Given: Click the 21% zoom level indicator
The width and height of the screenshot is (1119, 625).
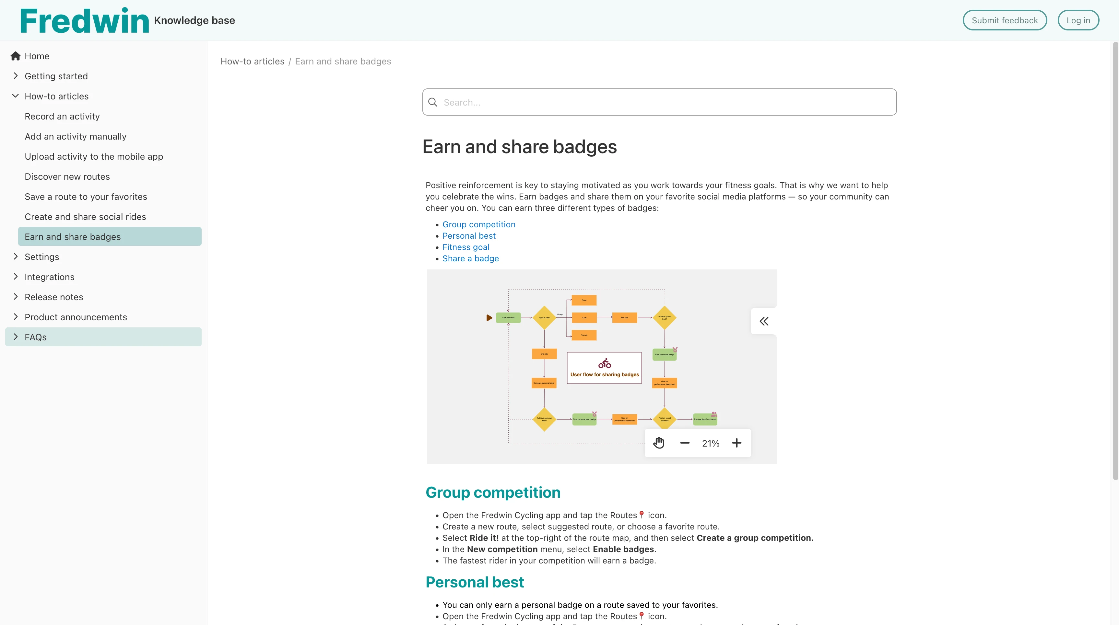Looking at the screenshot, I should [x=710, y=443].
